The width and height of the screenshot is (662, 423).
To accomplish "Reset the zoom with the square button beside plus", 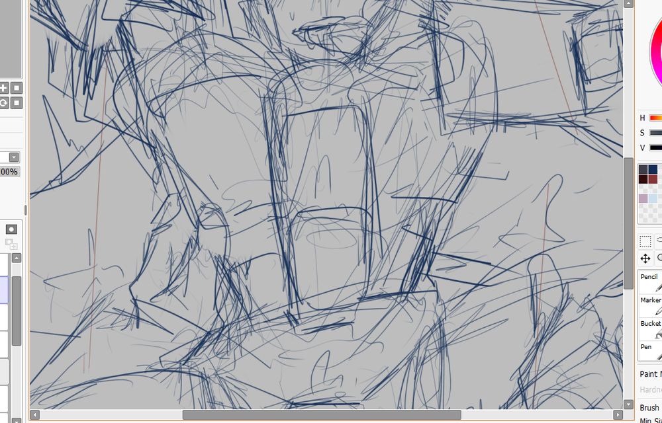I will click(x=17, y=88).
